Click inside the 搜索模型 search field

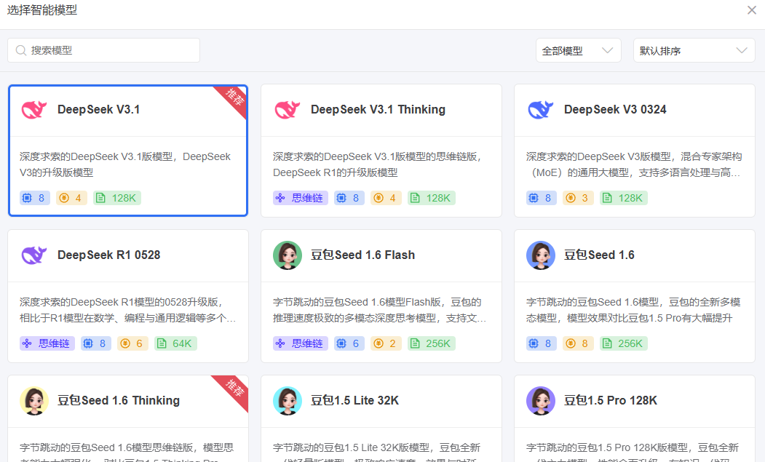pos(103,50)
